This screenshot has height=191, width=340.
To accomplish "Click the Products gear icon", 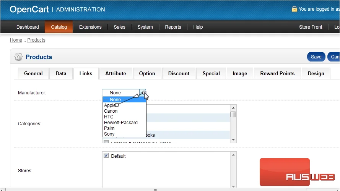I will [x=18, y=57].
